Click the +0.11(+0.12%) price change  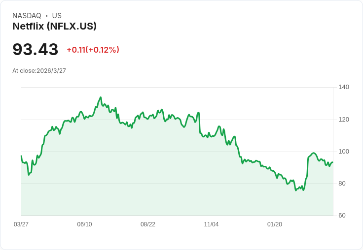coord(93,50)
